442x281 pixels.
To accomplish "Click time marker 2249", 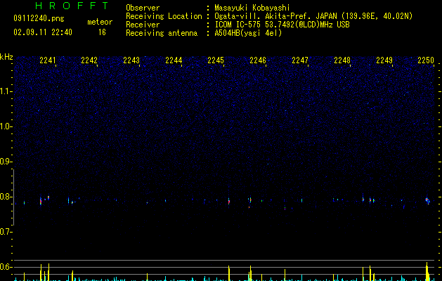I will point(384,60).
